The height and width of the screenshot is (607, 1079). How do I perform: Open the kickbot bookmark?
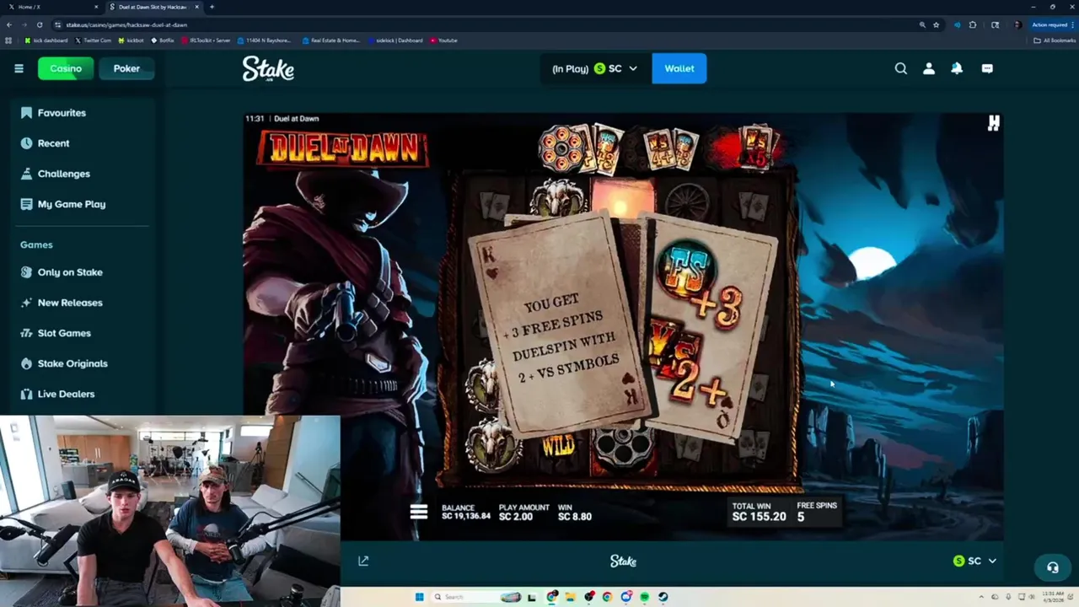pos(132,40)
